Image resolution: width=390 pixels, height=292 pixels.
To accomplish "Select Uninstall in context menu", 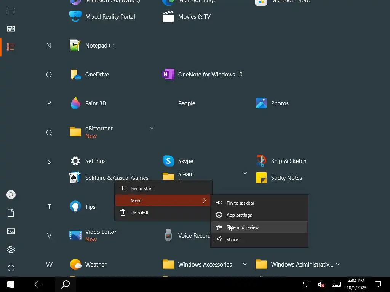I will 163,213.
